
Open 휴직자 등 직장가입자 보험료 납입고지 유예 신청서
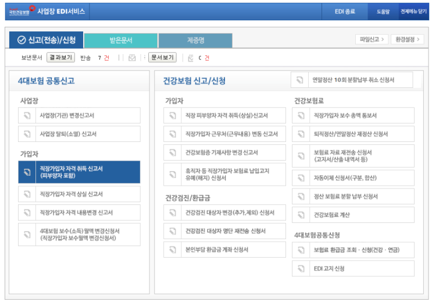pos(224,175)
